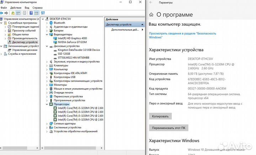Select Диспетчер устройств in the left tree
Viewport: 256px width, 155px height.
coord(25,42)
